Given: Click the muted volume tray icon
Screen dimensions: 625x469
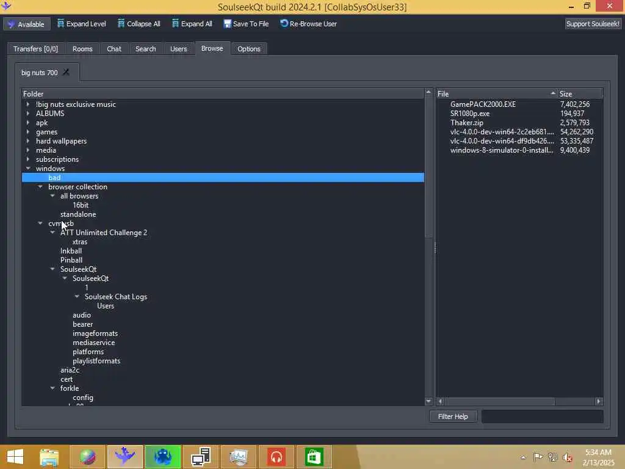Looking at the screenshot, I should click(x=567, y=457).
